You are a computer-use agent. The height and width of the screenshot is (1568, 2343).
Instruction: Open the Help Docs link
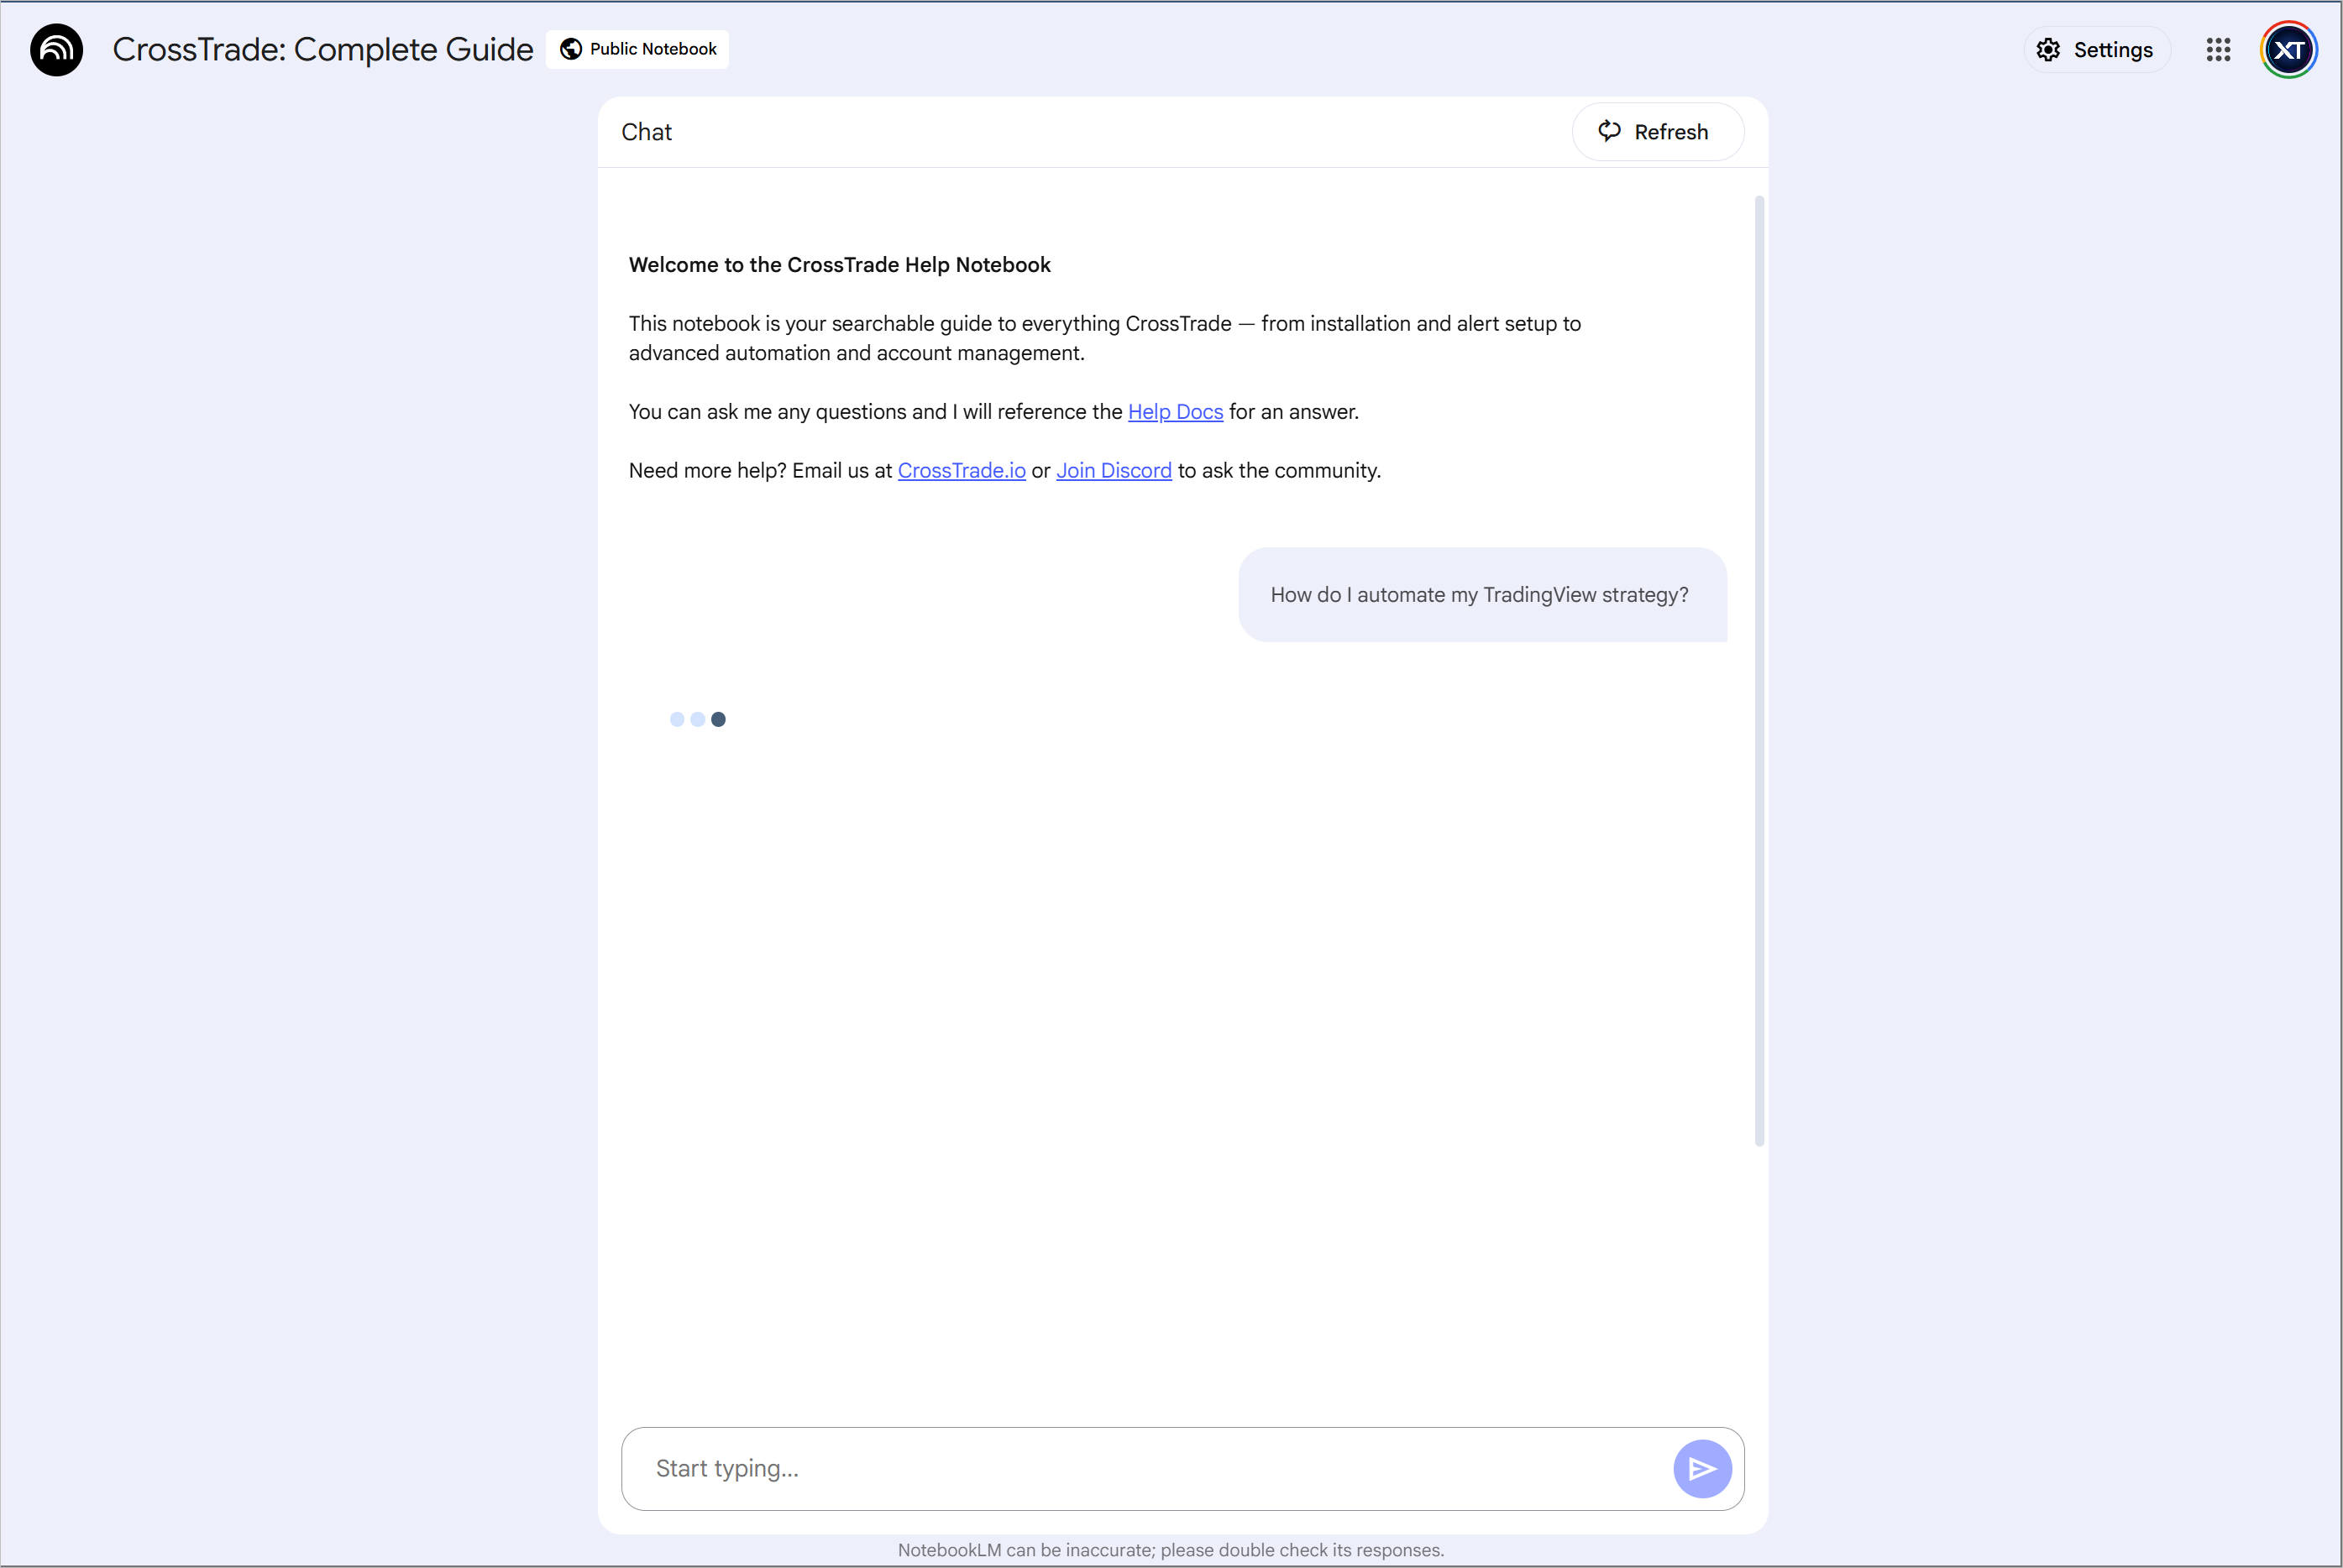coord(1175,411)
